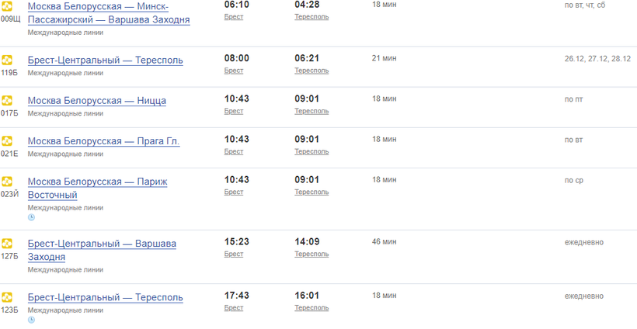
Task: Click the clock icon under train 023Й
Action: 31,217
